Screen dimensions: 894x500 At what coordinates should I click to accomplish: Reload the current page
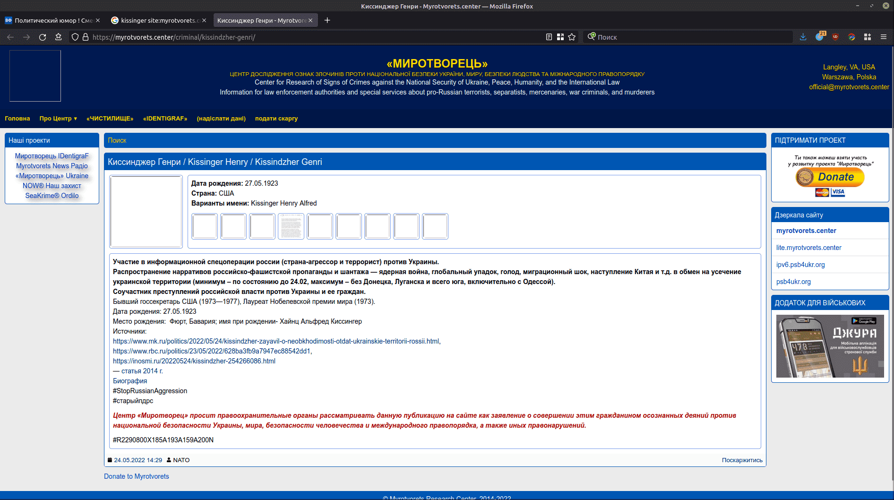point(43,37)
